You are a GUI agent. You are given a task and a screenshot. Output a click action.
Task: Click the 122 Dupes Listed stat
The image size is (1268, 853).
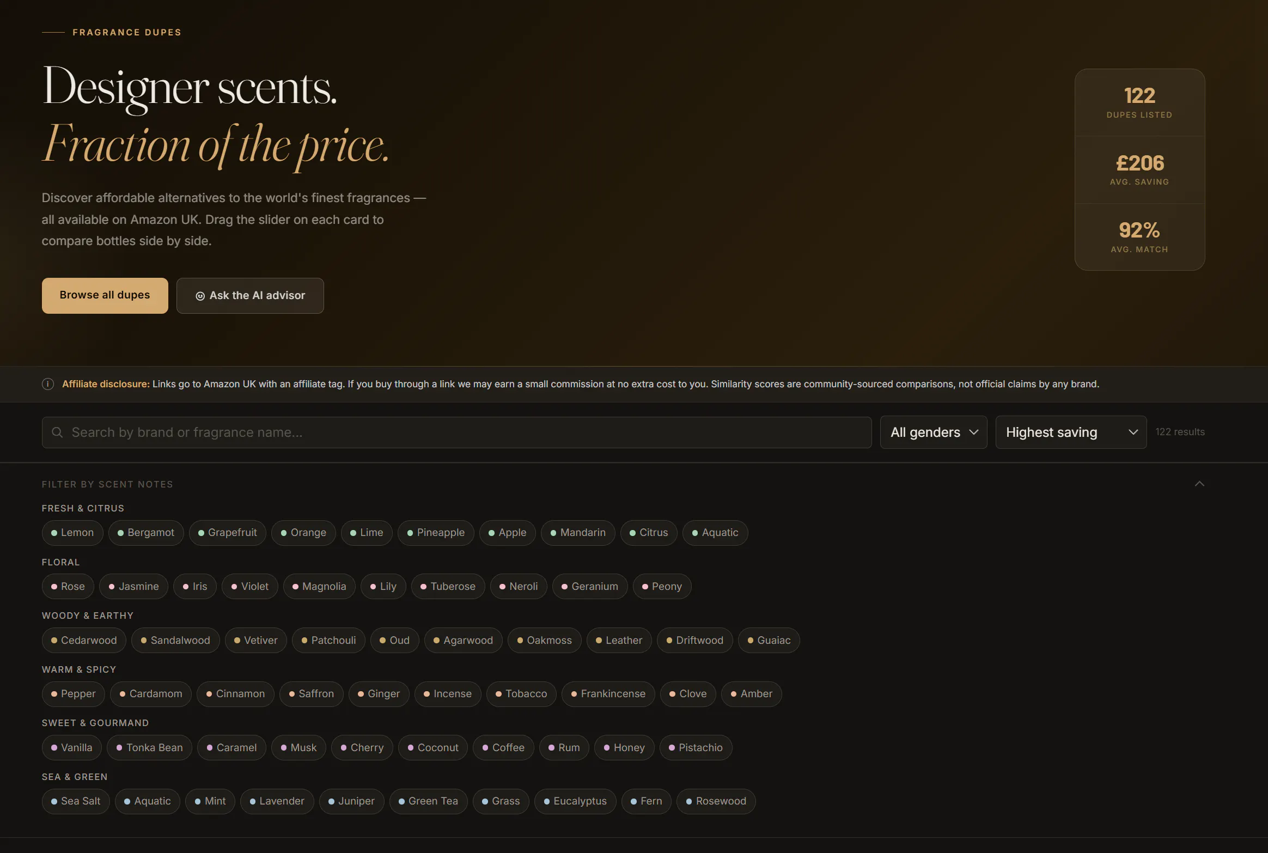[1139, 102]
